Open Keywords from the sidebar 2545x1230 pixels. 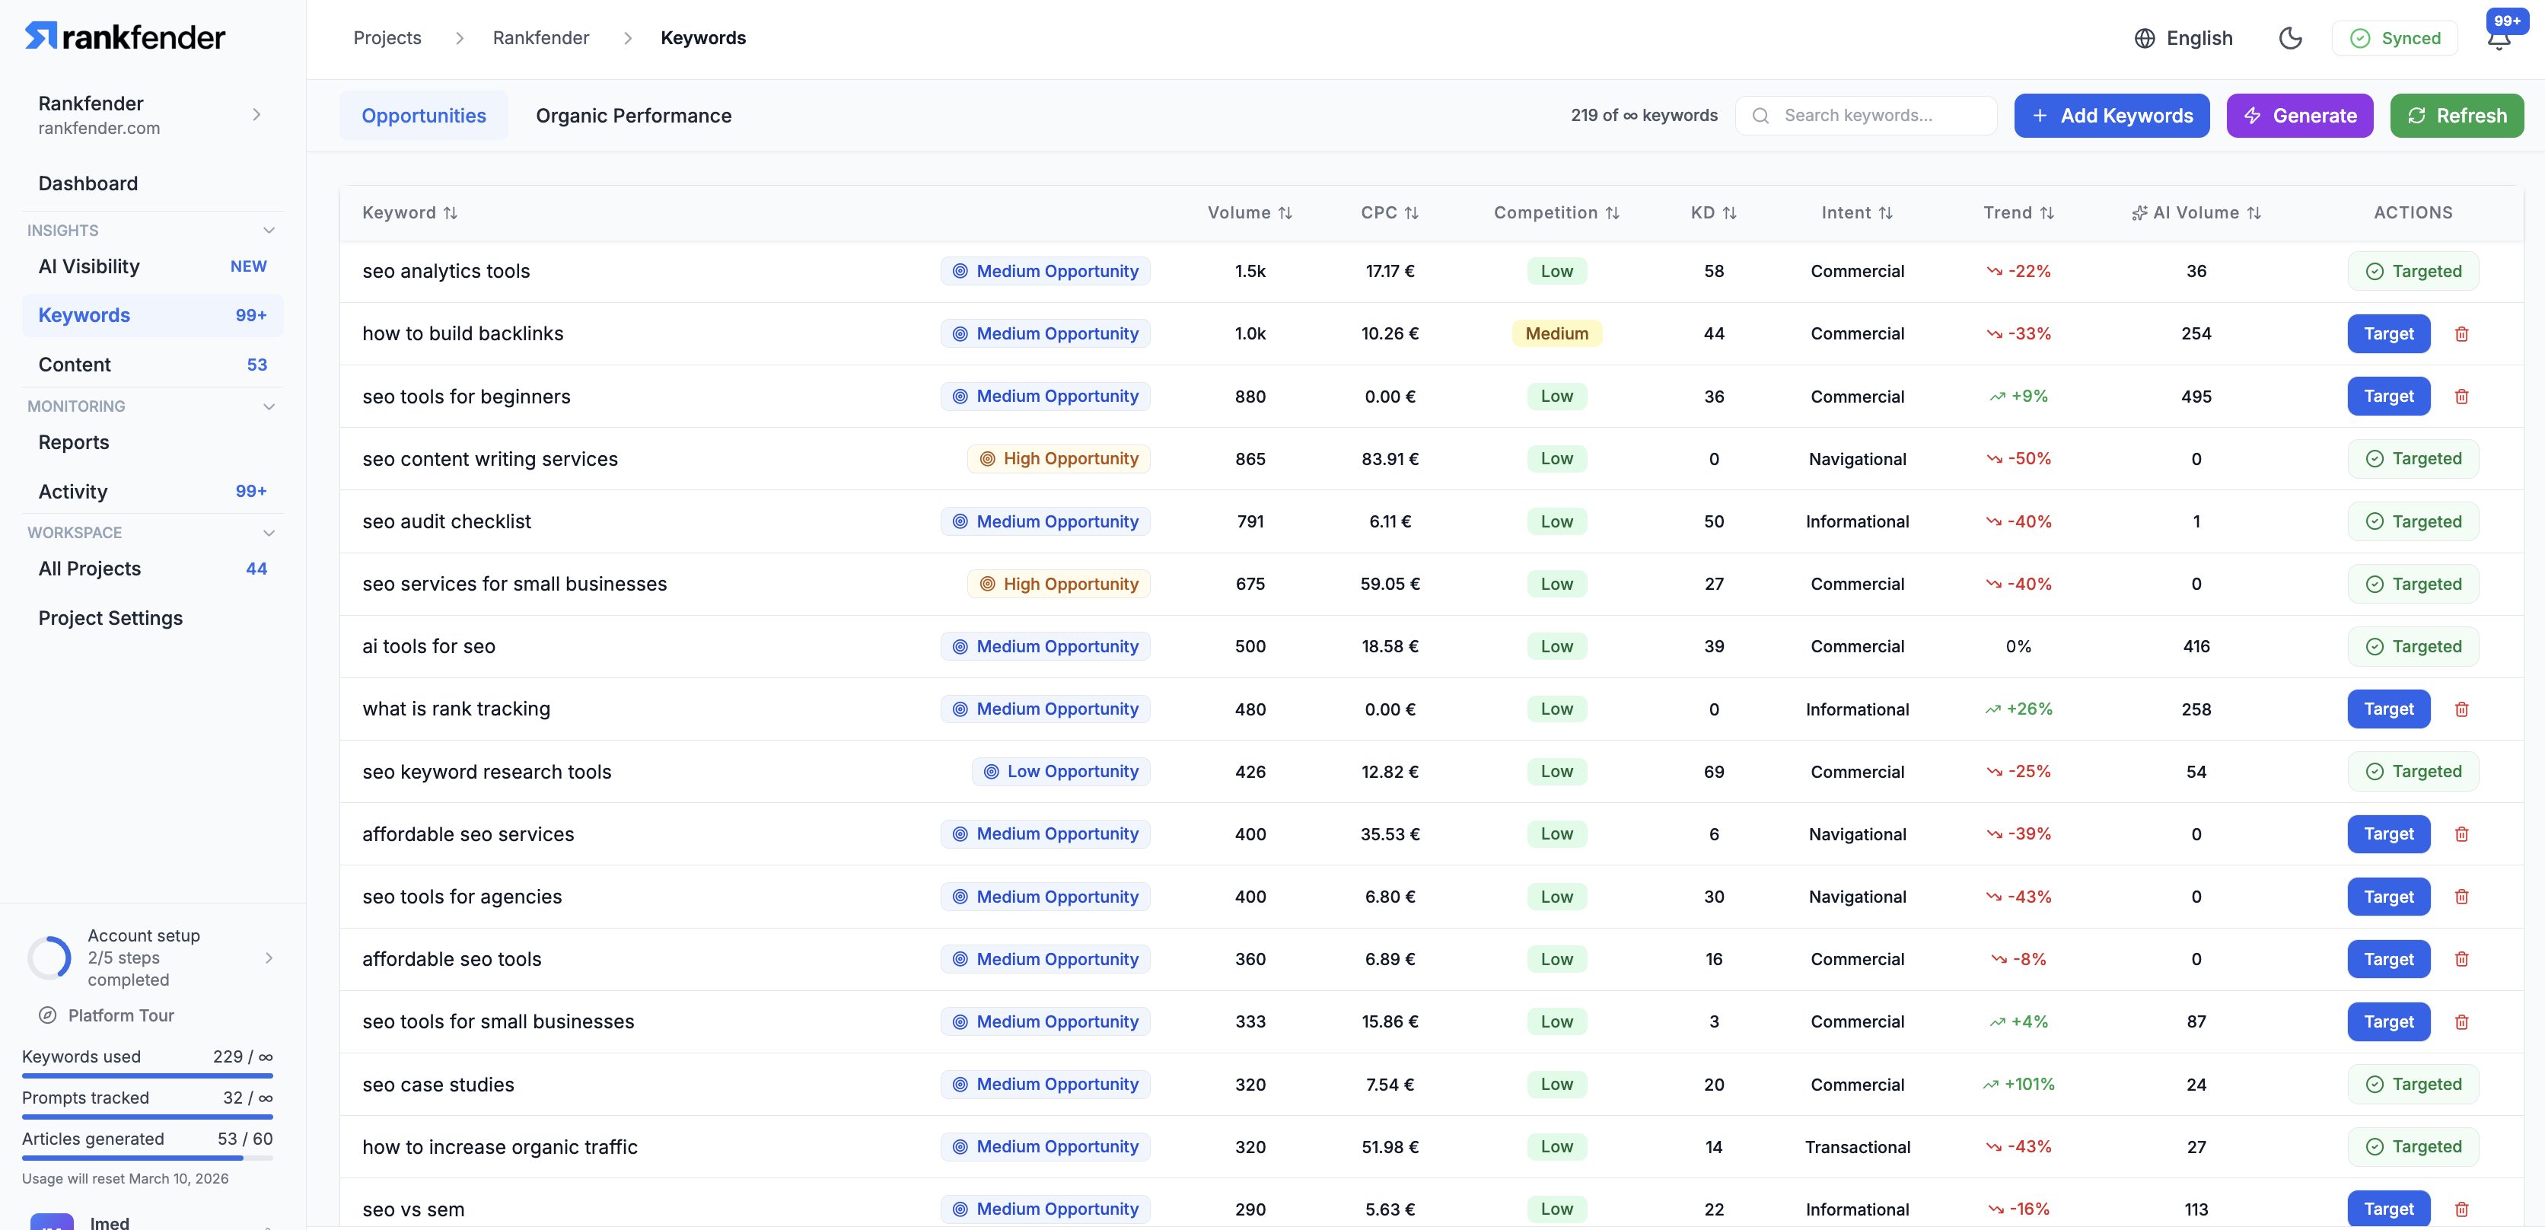pyautogui.click(x=84, y=314)
